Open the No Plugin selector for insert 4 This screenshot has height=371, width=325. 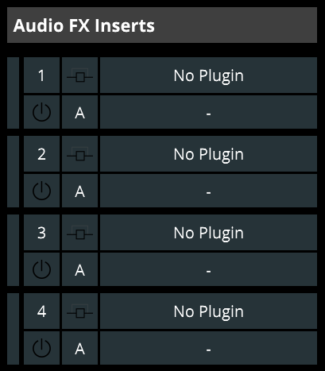point(208,311)
